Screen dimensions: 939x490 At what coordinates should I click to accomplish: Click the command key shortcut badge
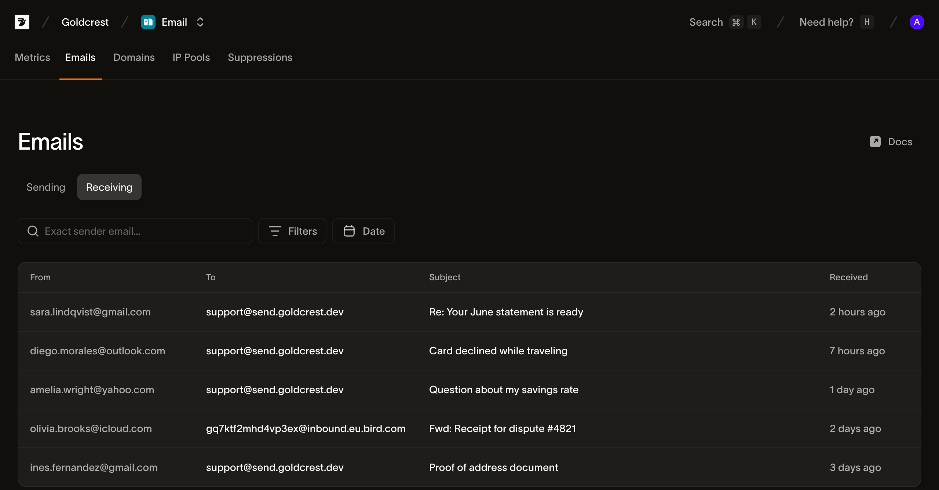[736, 22]
